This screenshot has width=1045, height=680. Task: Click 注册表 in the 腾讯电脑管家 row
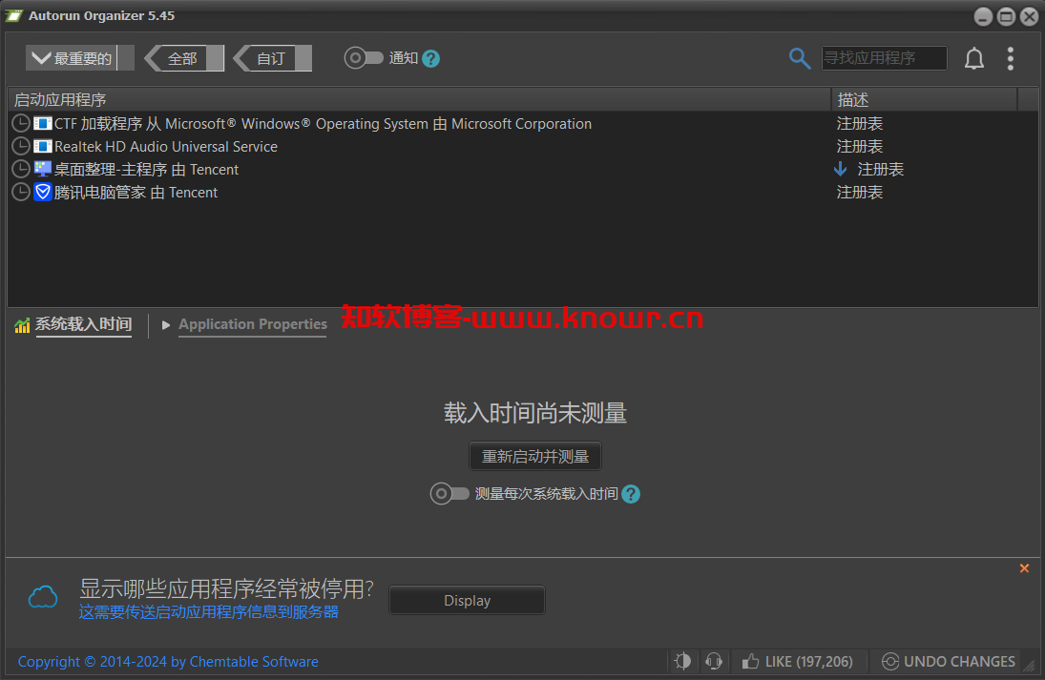point(860,192)
